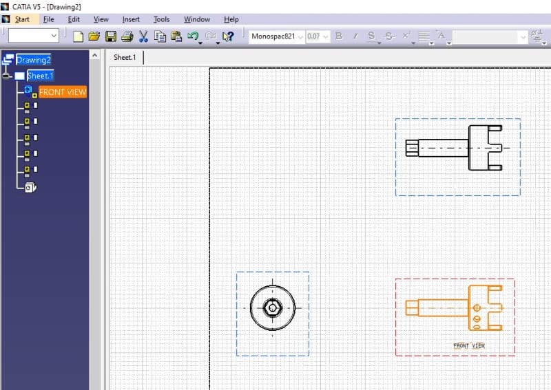Screen dimensions: 551x390
Task: Click the FRONT VIEW view icon in tree
Action: (30, 91)
